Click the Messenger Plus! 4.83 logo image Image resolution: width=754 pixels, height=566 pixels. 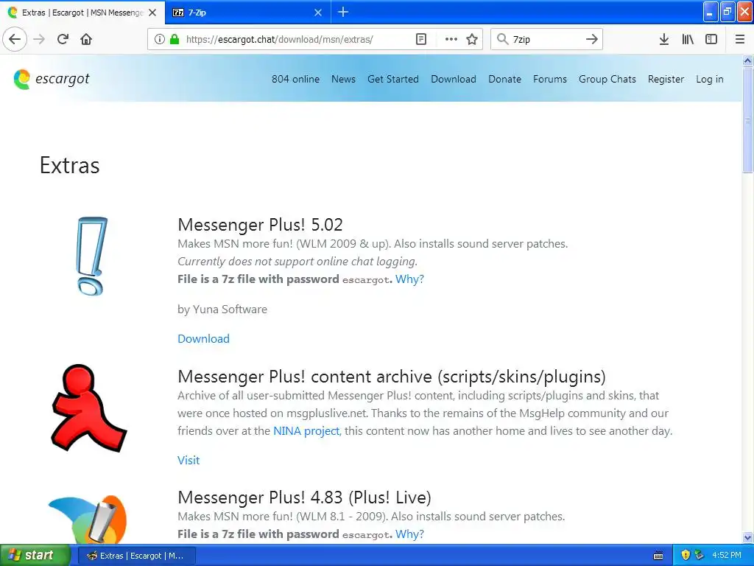88,519
